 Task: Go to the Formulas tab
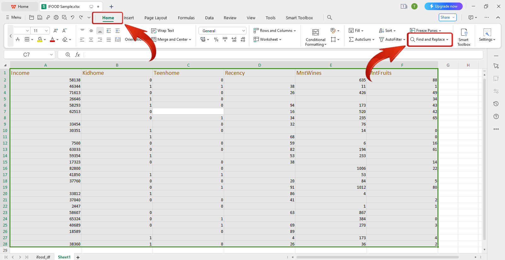(x=186, y=18)
